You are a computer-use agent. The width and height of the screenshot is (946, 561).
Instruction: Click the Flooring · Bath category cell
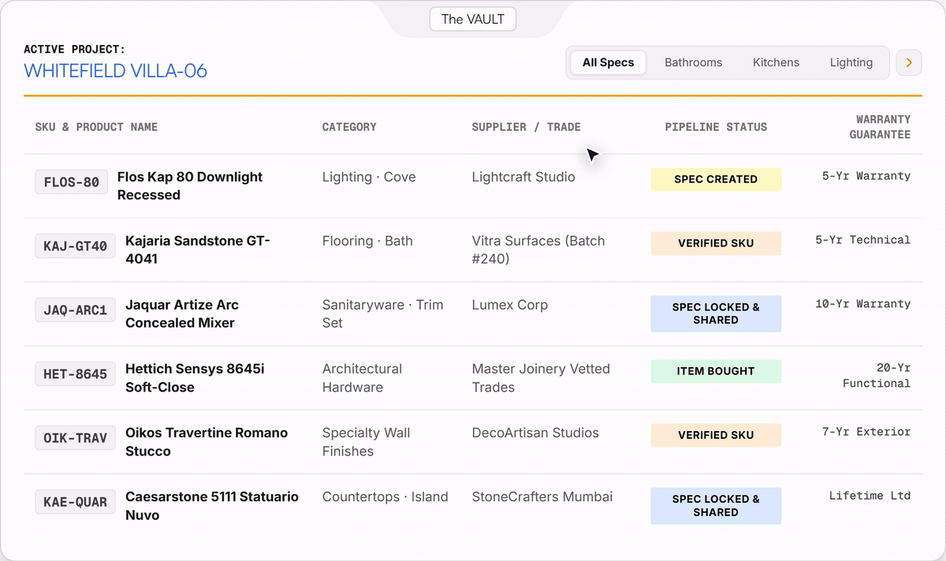(367, 240)
